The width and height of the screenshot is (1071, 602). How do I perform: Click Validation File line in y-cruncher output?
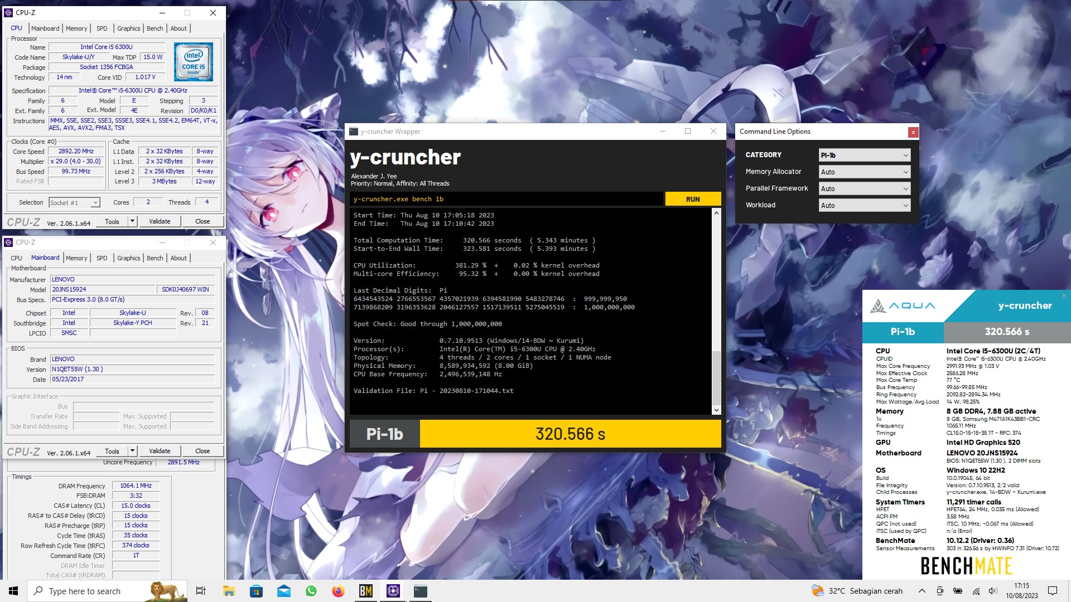tap(433, 391)
